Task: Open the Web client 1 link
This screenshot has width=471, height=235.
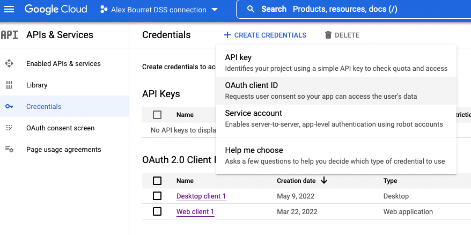Action: [x=195, y=211]
